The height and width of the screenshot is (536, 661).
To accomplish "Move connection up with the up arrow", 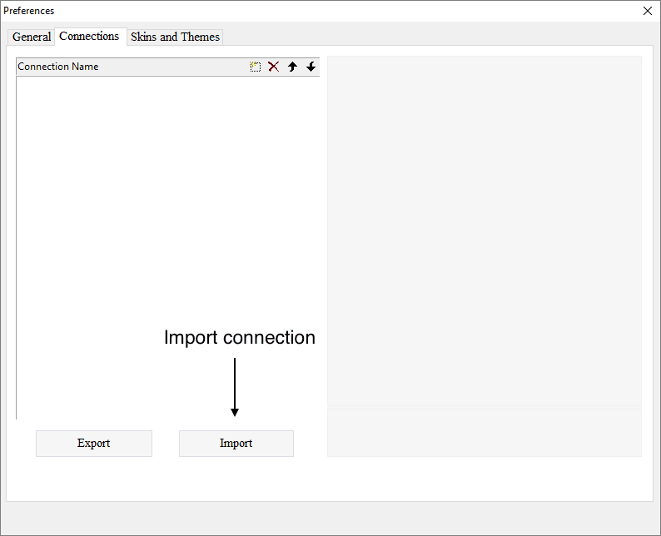I will [x=292, y=67].
